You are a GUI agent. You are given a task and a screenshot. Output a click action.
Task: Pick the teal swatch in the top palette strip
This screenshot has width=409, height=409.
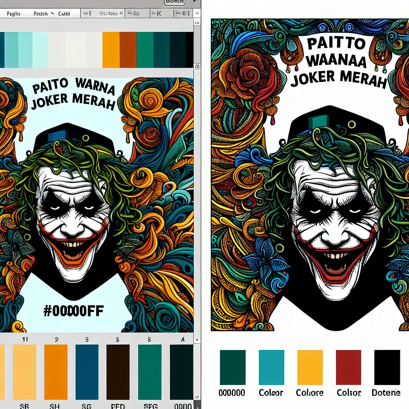tap(12, 50)
